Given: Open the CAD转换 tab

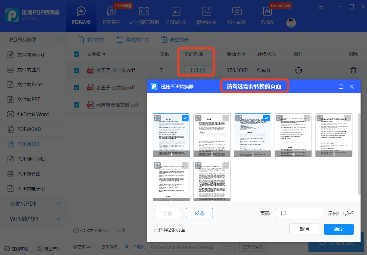Looking at the screenshot, I should point(176,16).
